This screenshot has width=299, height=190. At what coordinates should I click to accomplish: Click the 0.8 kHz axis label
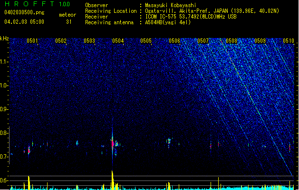(x=4, y=133)
